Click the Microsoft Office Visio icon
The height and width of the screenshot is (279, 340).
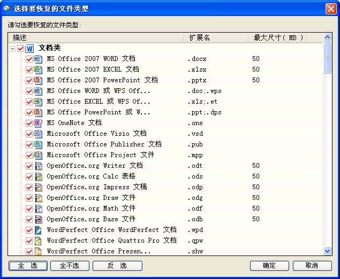pos(38,134)
